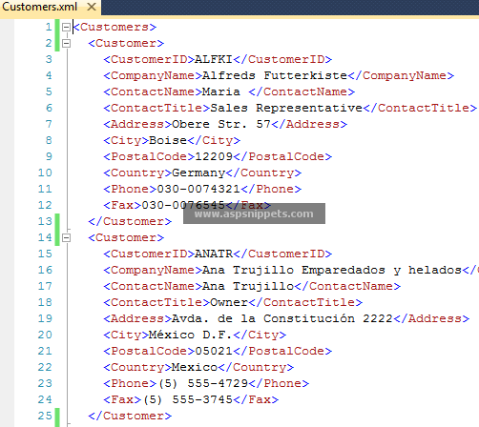The image size is (479, 427).
Task: Close the Customers.xml tab
Action: [92, 7]
